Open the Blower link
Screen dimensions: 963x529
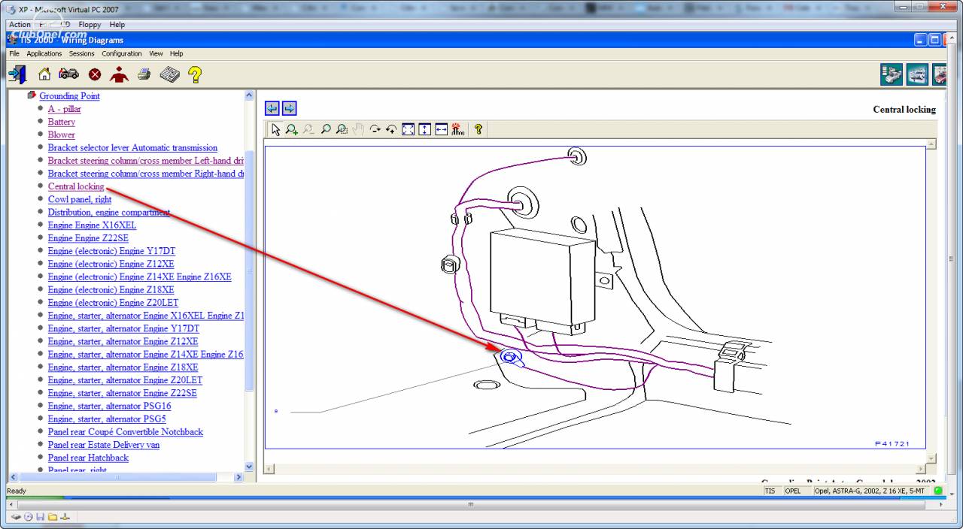62,135
